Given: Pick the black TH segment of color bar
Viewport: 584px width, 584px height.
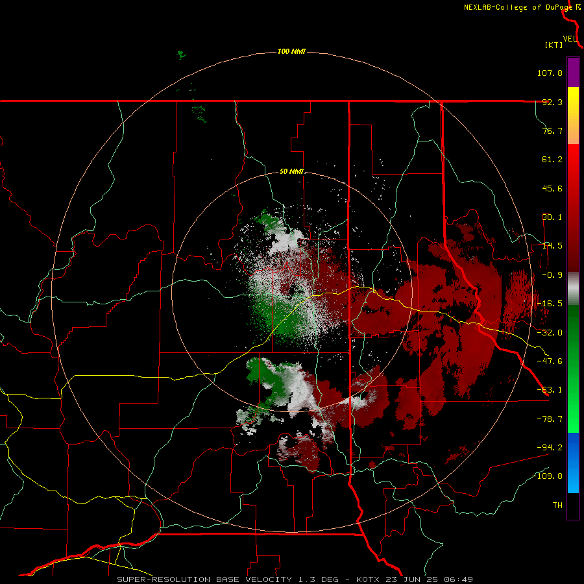Looking at the screenshot, I should (573, 505).
